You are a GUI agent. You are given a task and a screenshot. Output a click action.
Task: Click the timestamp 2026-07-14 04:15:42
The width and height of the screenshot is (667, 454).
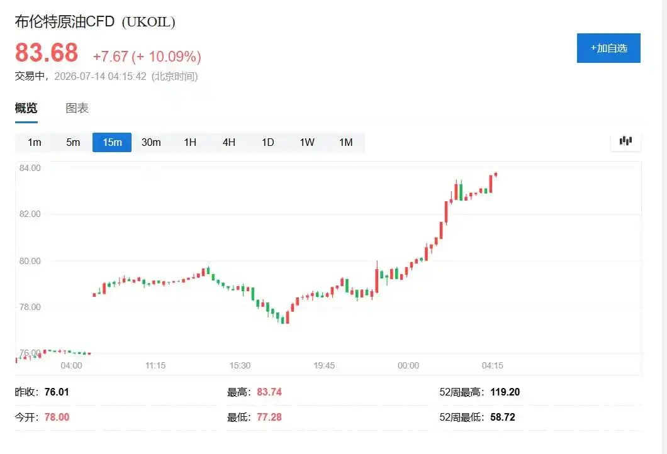click(101, 77)
